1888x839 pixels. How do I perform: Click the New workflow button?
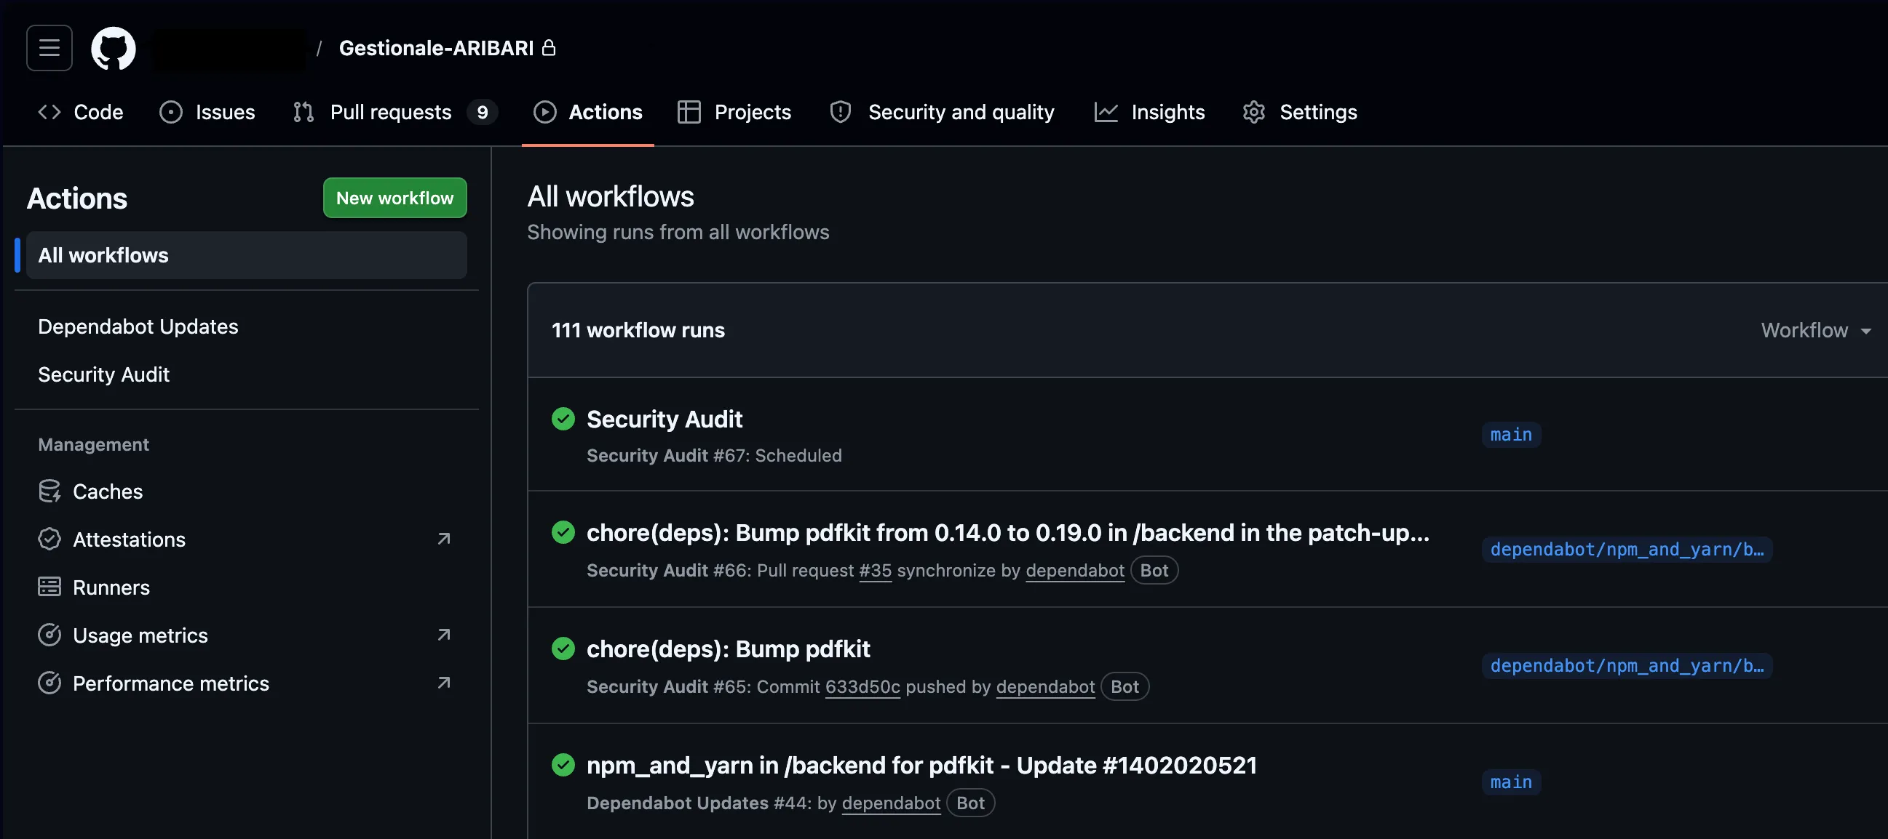coord(395,198)
